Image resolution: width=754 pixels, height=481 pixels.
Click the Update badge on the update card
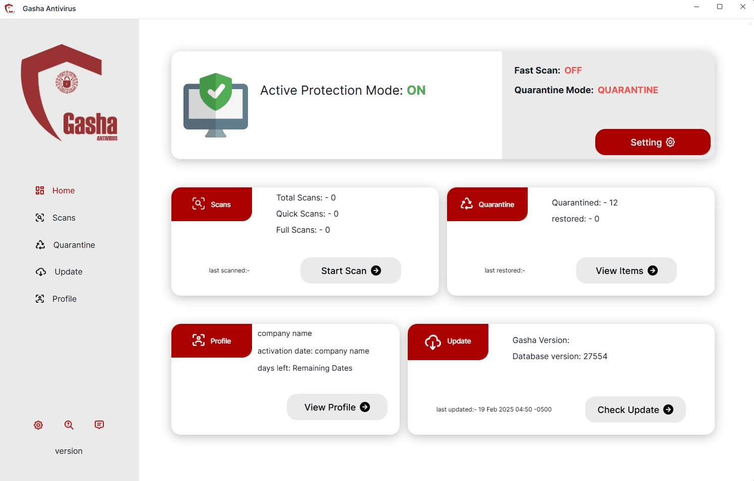click(448, 341)
